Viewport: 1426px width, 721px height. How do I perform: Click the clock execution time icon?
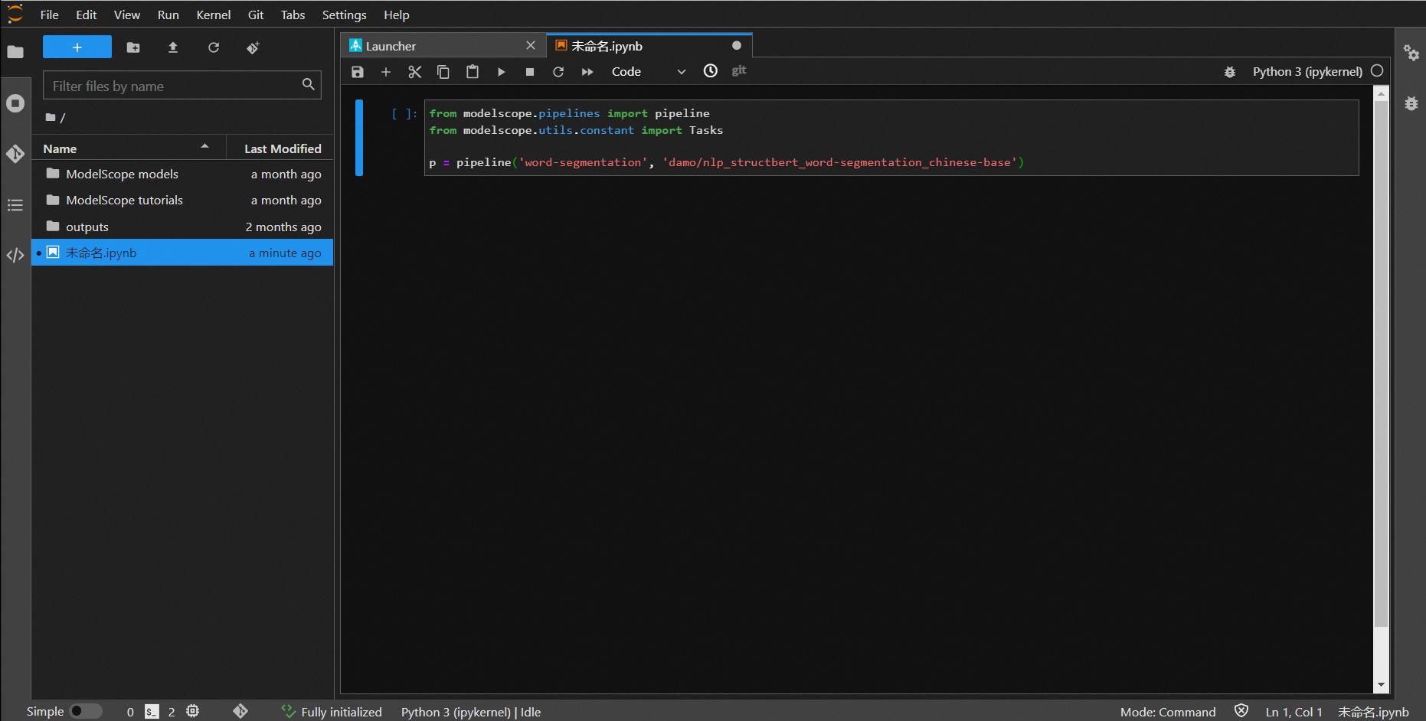click(711, 70)
